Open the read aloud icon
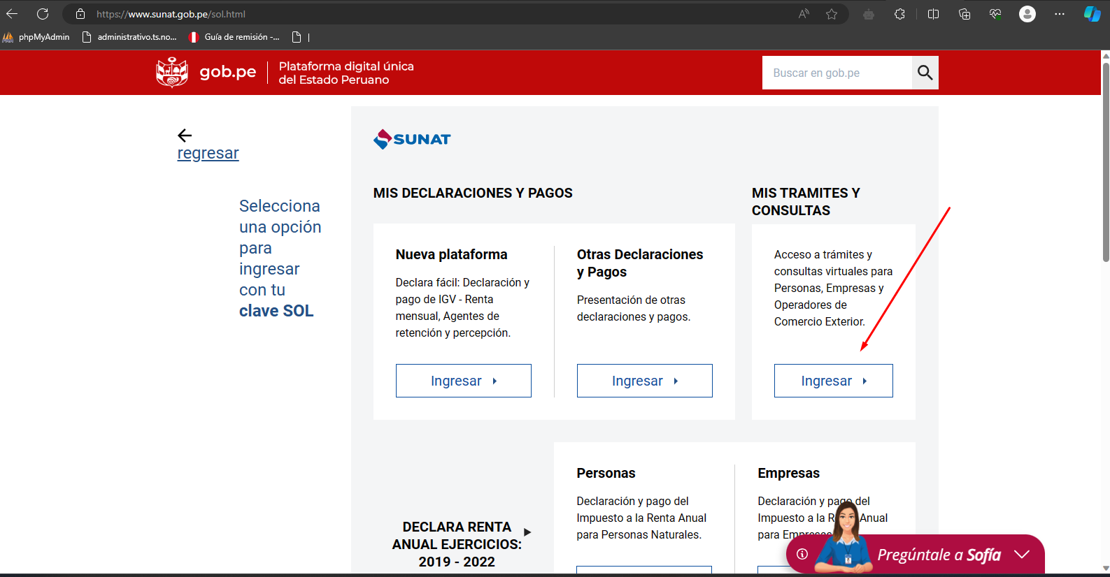Image resolution: width=1110 pixels, height=577 pixels. coord(804,14)
